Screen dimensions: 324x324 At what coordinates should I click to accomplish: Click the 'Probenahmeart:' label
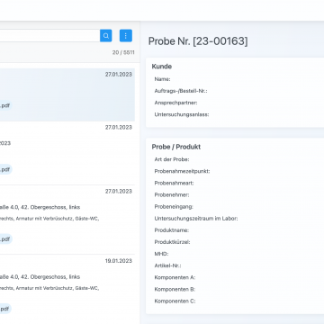[174, 183]
